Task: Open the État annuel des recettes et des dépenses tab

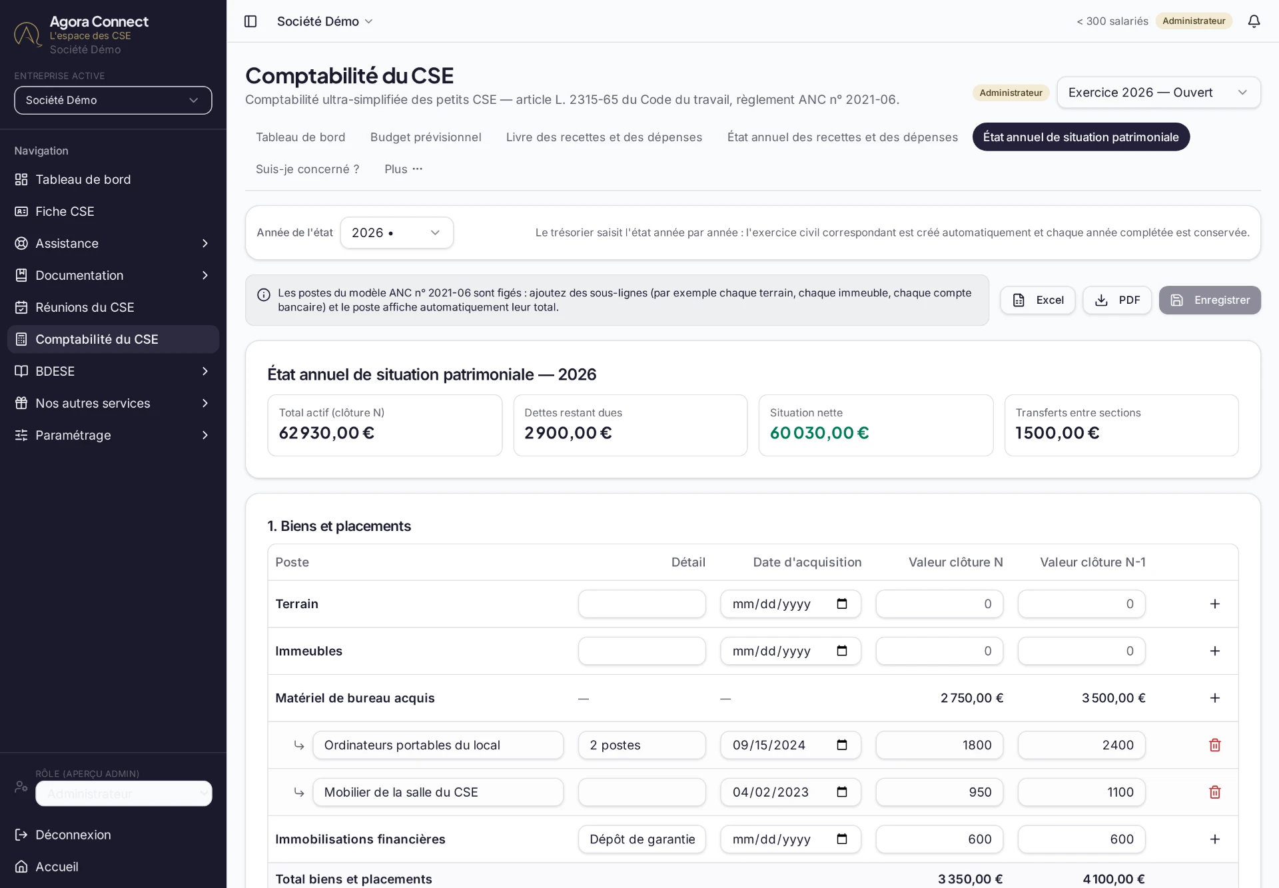Action: [x=843, y=137]
